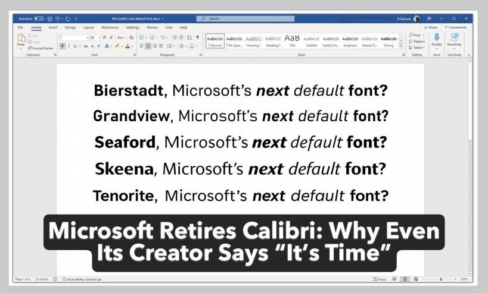
Task: Toggle Subscript formatting
Action: click(x=92, y=46)
